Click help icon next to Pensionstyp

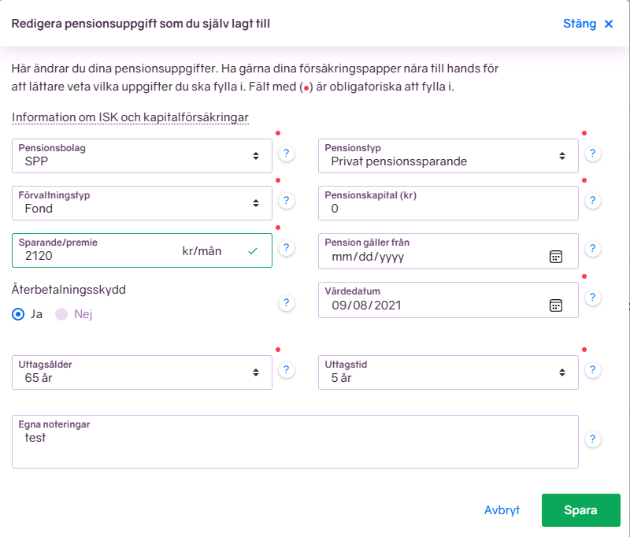pyautogui.click(x=592, y=154)
